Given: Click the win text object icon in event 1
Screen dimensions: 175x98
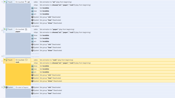Looking at the screenshot, I should point(32,14).
